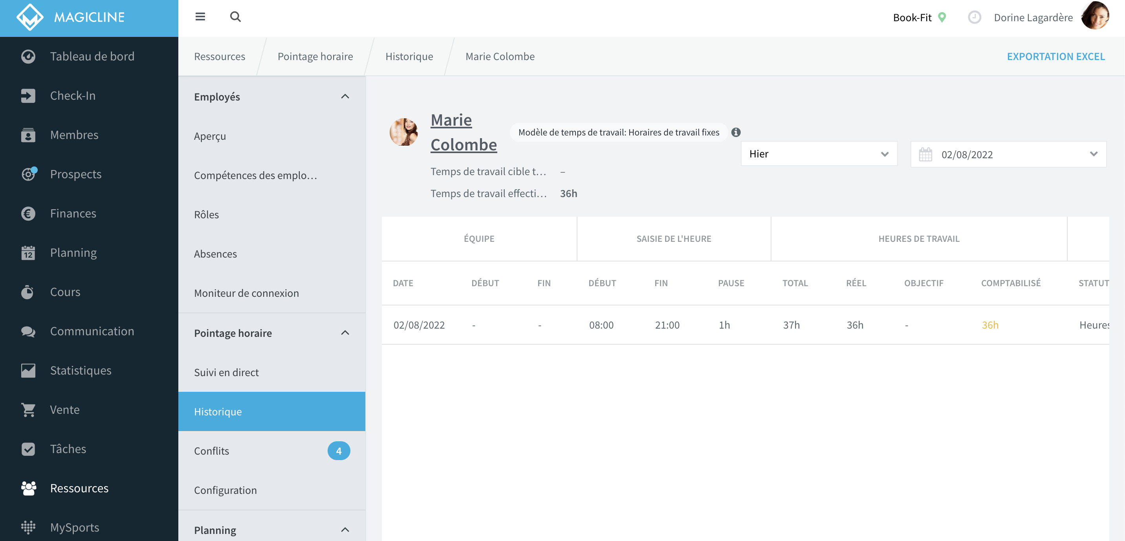Click the clock icon beside Dorine Lagardère
Image resolution: width=1125 pixels, height=541 pixels.
pos(974,17)
